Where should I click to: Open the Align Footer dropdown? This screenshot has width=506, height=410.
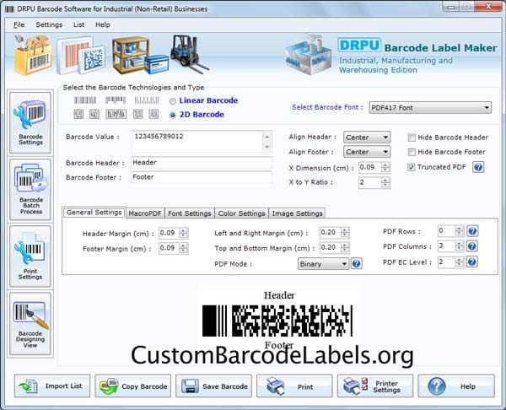click(367, 152)
